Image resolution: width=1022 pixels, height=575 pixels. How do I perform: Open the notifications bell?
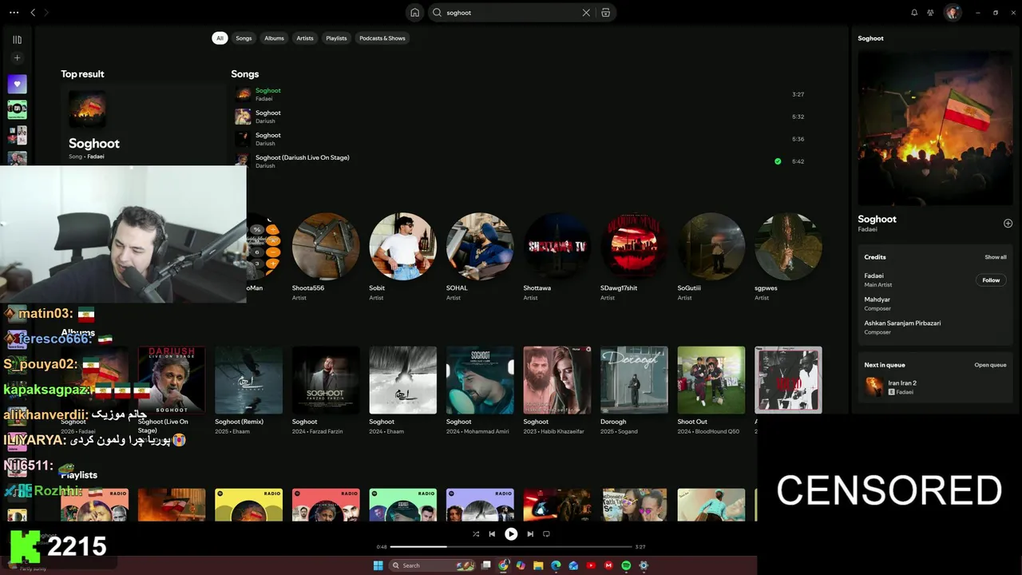[914, 13]
